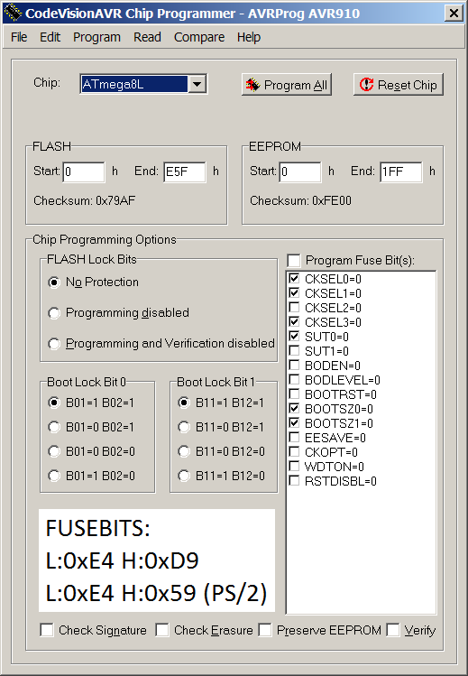Click the Reset Chip icon button

pos(399,85)
